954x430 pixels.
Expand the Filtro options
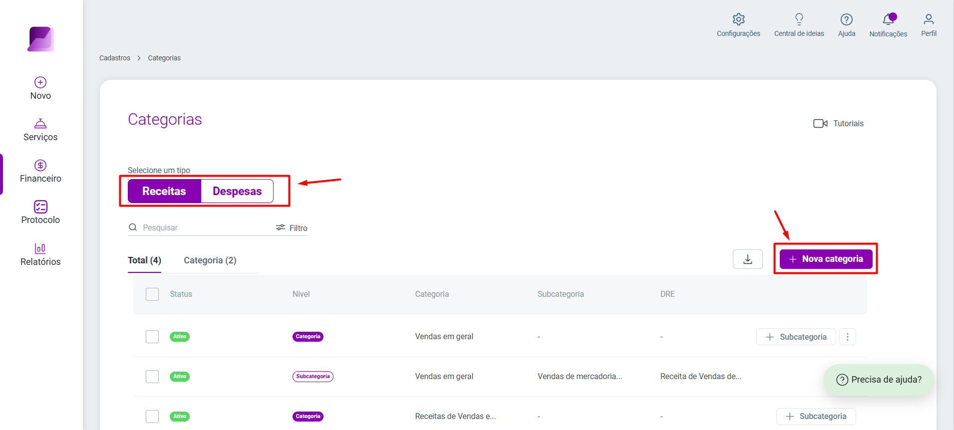(x=292, y=228)
